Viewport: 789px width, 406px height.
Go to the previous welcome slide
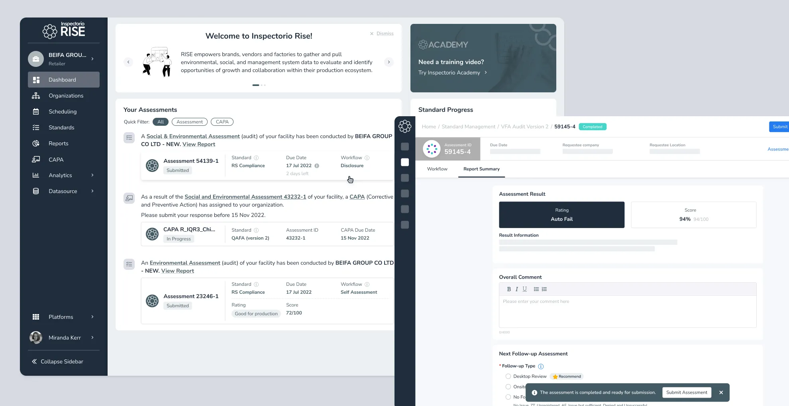[128, 62]
